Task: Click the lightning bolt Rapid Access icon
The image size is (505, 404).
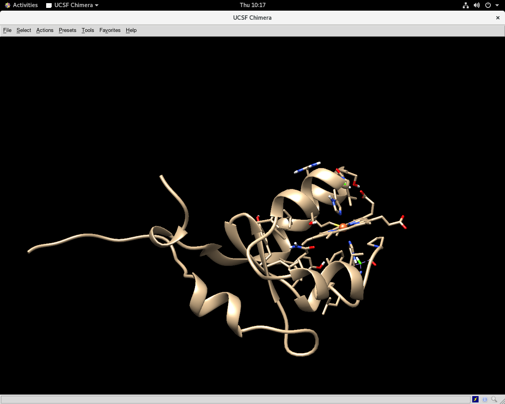Action: 475,399
